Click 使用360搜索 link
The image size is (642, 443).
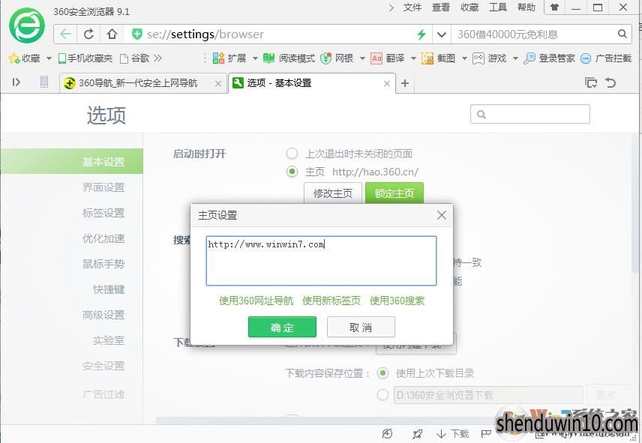coord(397,301)
